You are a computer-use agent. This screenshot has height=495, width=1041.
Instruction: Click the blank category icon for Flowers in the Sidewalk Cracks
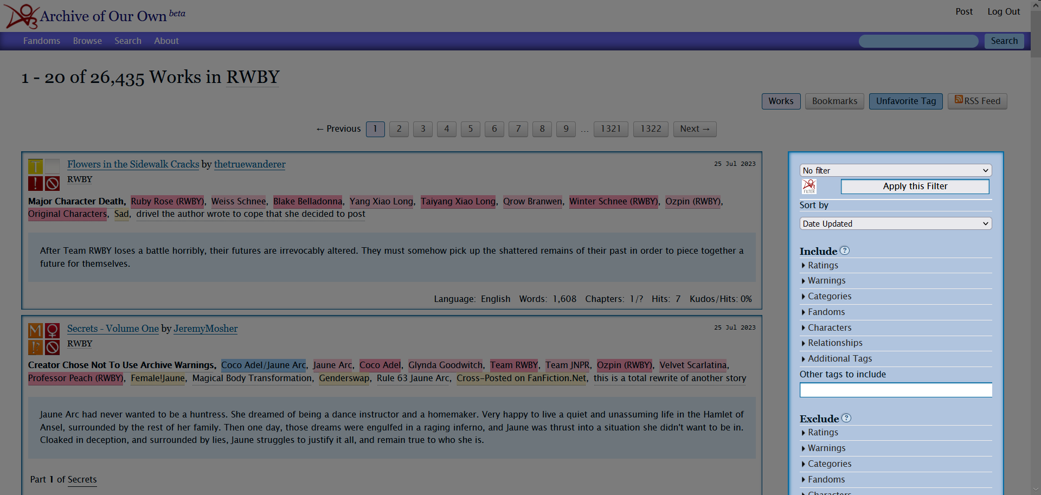pos(52,166)
